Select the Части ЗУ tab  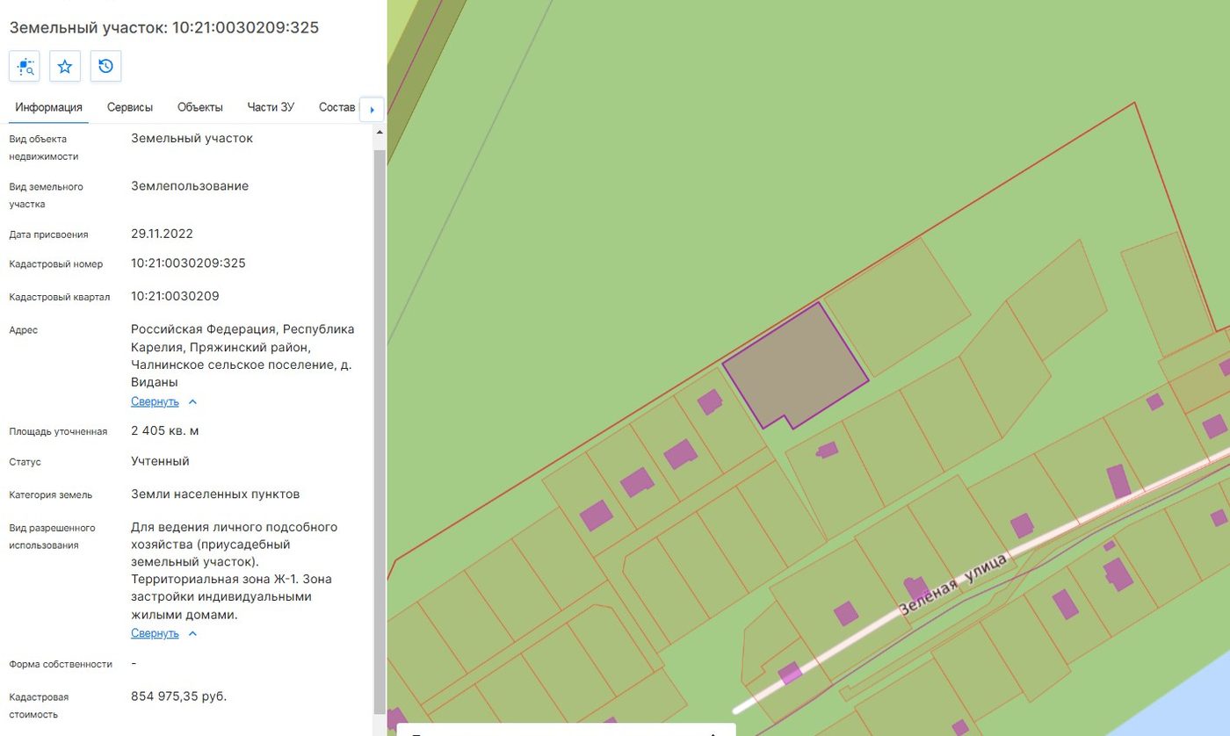click(x=271, y=107)
